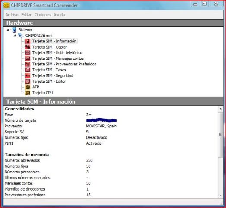Click the ATR chip icon
Viewport: 226px width, 208px height.
tap(28, 87)
